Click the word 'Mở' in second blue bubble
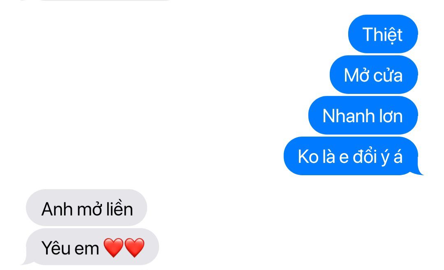The image size is (444, 270). tap(356, 75)
